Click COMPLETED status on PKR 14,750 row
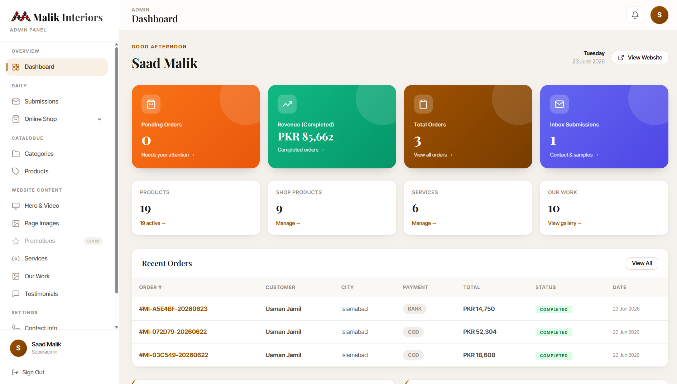 point(553,309)
